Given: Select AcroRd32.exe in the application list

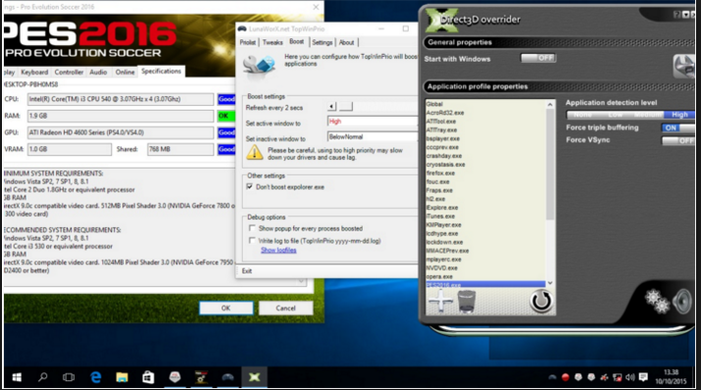Looking at the screenshot, I should (485, 113).
